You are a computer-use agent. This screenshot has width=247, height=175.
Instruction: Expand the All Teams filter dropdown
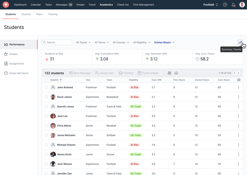(x=83, y=42)
